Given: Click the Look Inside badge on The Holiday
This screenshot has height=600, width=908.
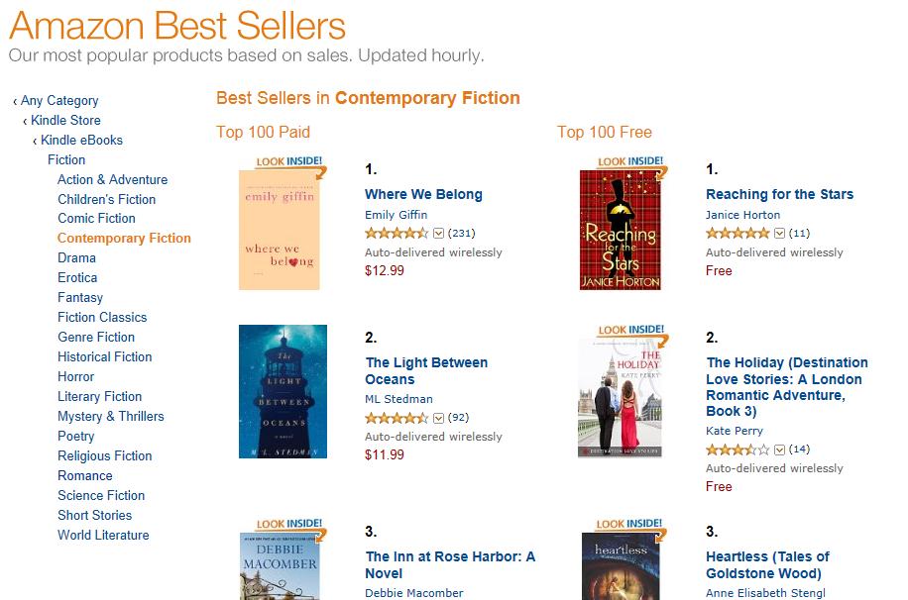Looking at the screenshot, I should (x=630, y=331).
